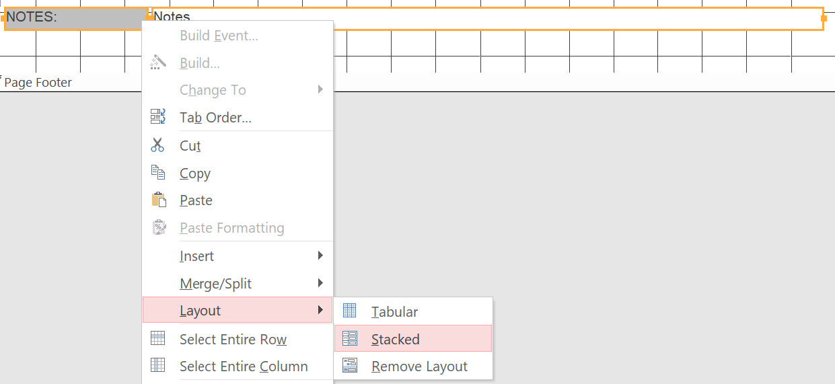Select the NOTES: label control
Viewport: 835px width, 384px height.
coord(75,19)
